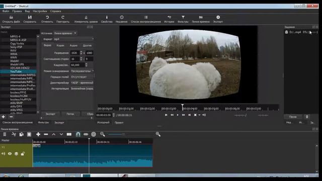Viewport: 322px width, 181px height.
Task: Zoom out the timeline magnifier
Action: (x=103, y=134)
